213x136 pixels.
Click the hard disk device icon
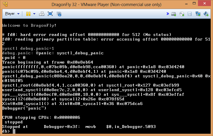tap(174, 14)
